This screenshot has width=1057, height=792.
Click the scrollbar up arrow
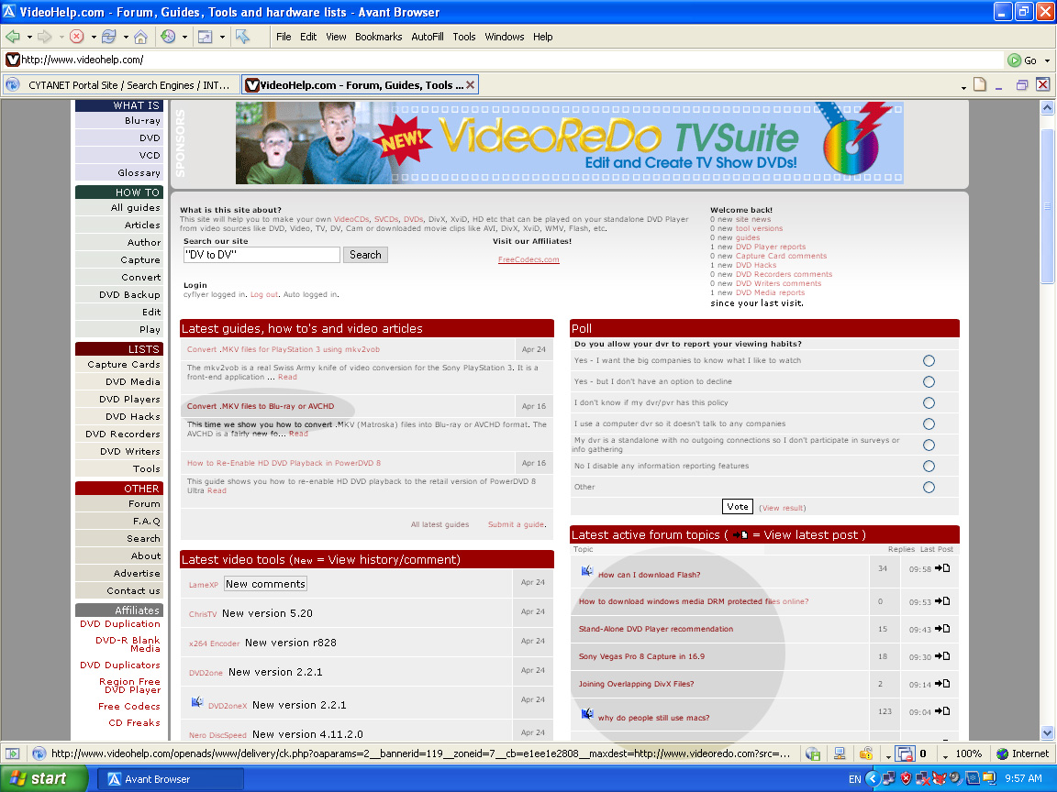point(1047,107)
